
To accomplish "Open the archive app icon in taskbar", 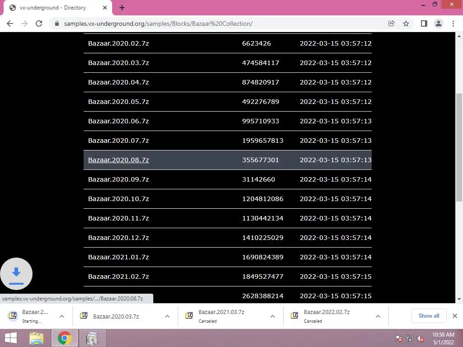I will (x=92, y=338).
